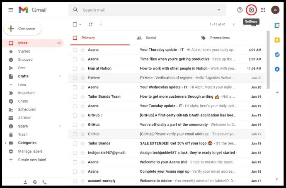Open the Google apps grid
Screen dimensions: 286x188
[263, 10]
